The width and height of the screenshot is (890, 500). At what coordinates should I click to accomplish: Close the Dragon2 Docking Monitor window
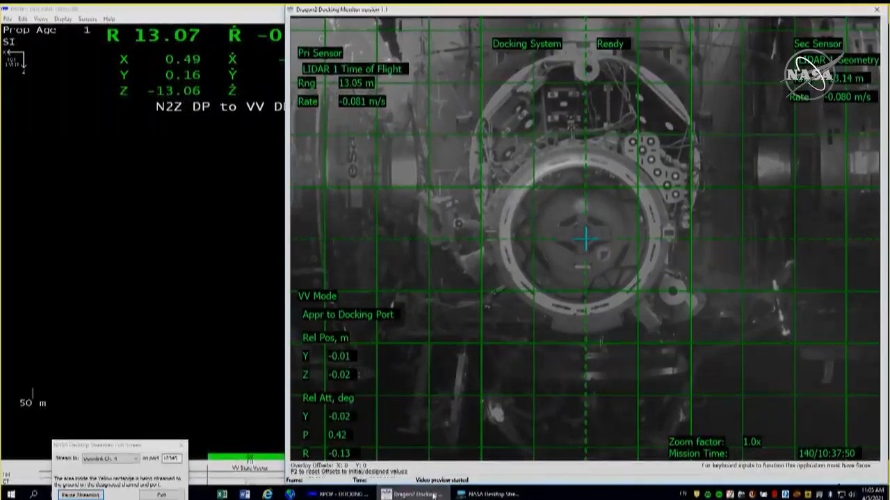[877, 10]
